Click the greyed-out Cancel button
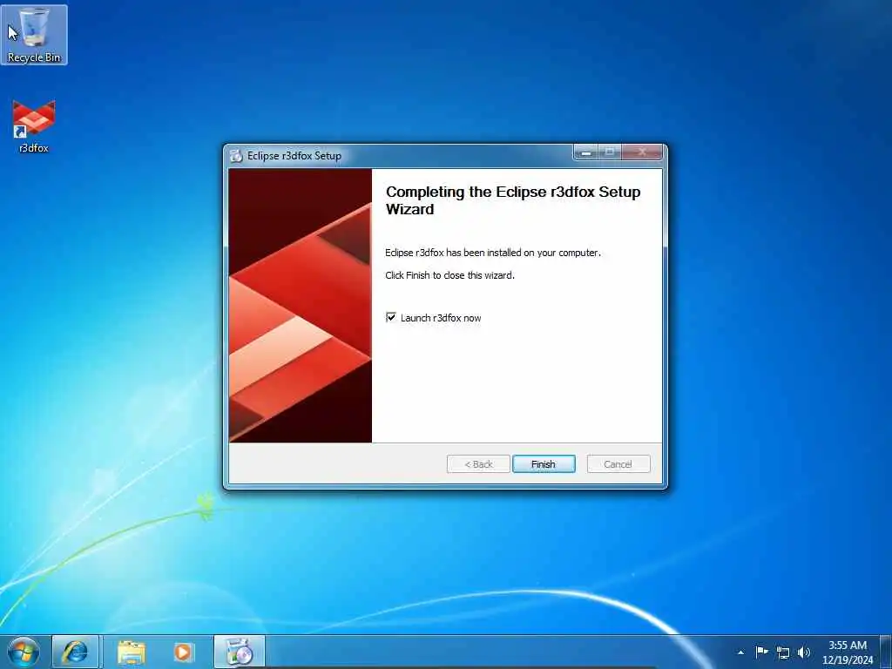The image size is (892, 669). [x=618, y=463]
